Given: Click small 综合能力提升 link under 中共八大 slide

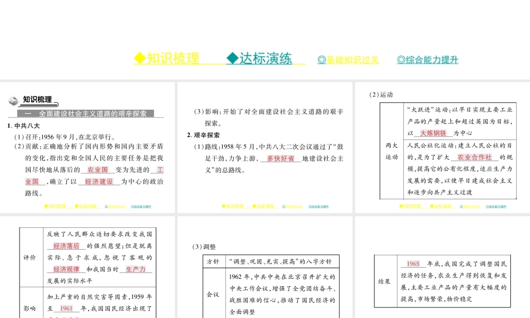Looking at the screenshot, I should point(142,207).
